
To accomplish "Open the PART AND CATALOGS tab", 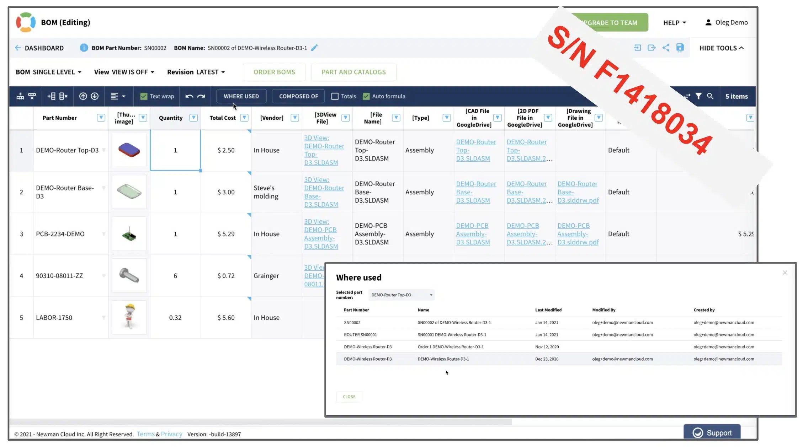I will [353, 72].
